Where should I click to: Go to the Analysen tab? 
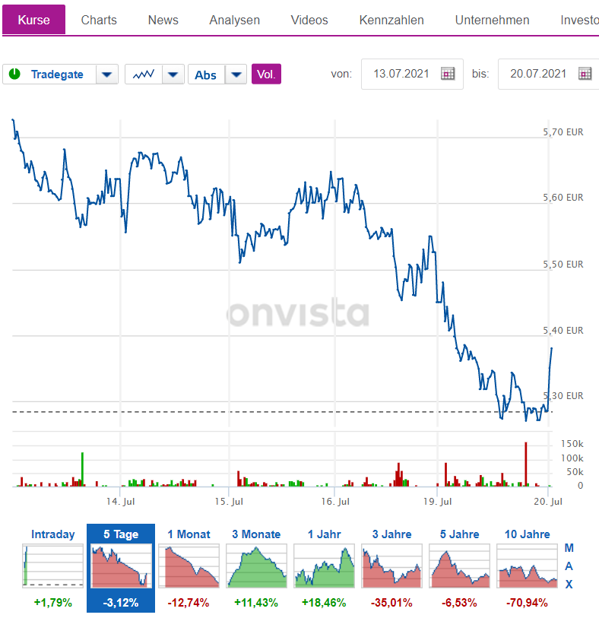pos(234,20)
